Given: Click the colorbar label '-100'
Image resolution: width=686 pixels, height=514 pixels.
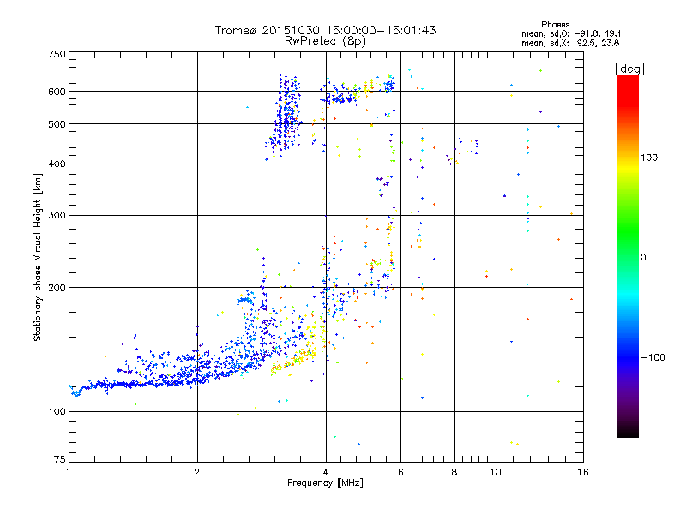Looking at the screenshot, I should click(653, 357).
